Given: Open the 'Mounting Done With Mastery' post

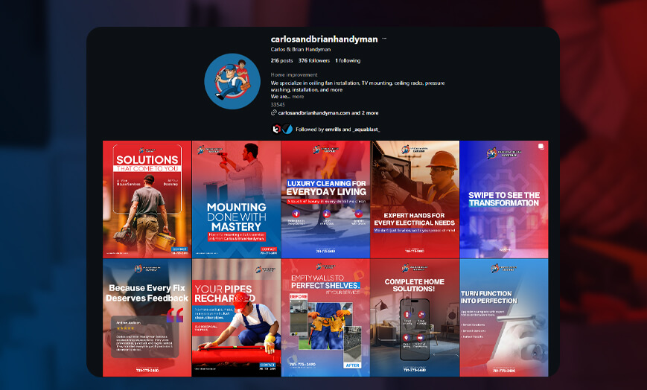Looking at the screenshot, I should [x=236, y=199].
